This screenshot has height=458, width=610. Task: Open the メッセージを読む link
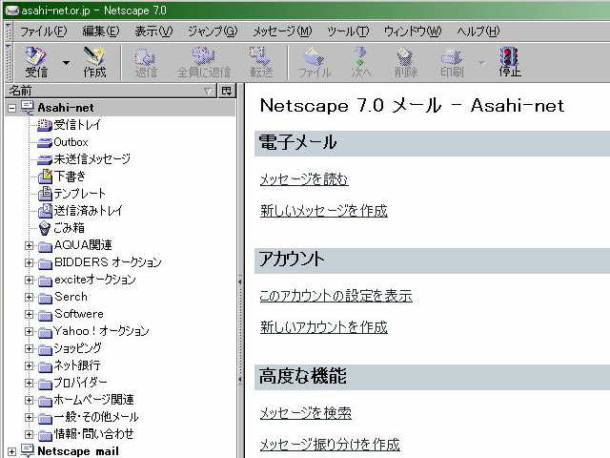click(304, 179)
